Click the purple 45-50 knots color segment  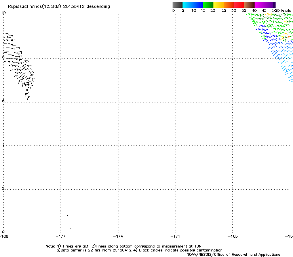click(x=270, y=5)
